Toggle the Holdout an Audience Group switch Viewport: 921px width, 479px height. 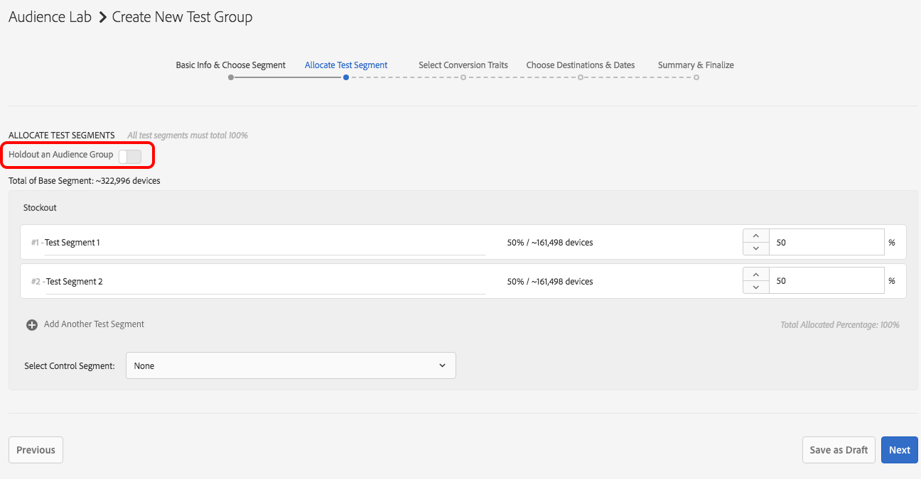point(130,156)
